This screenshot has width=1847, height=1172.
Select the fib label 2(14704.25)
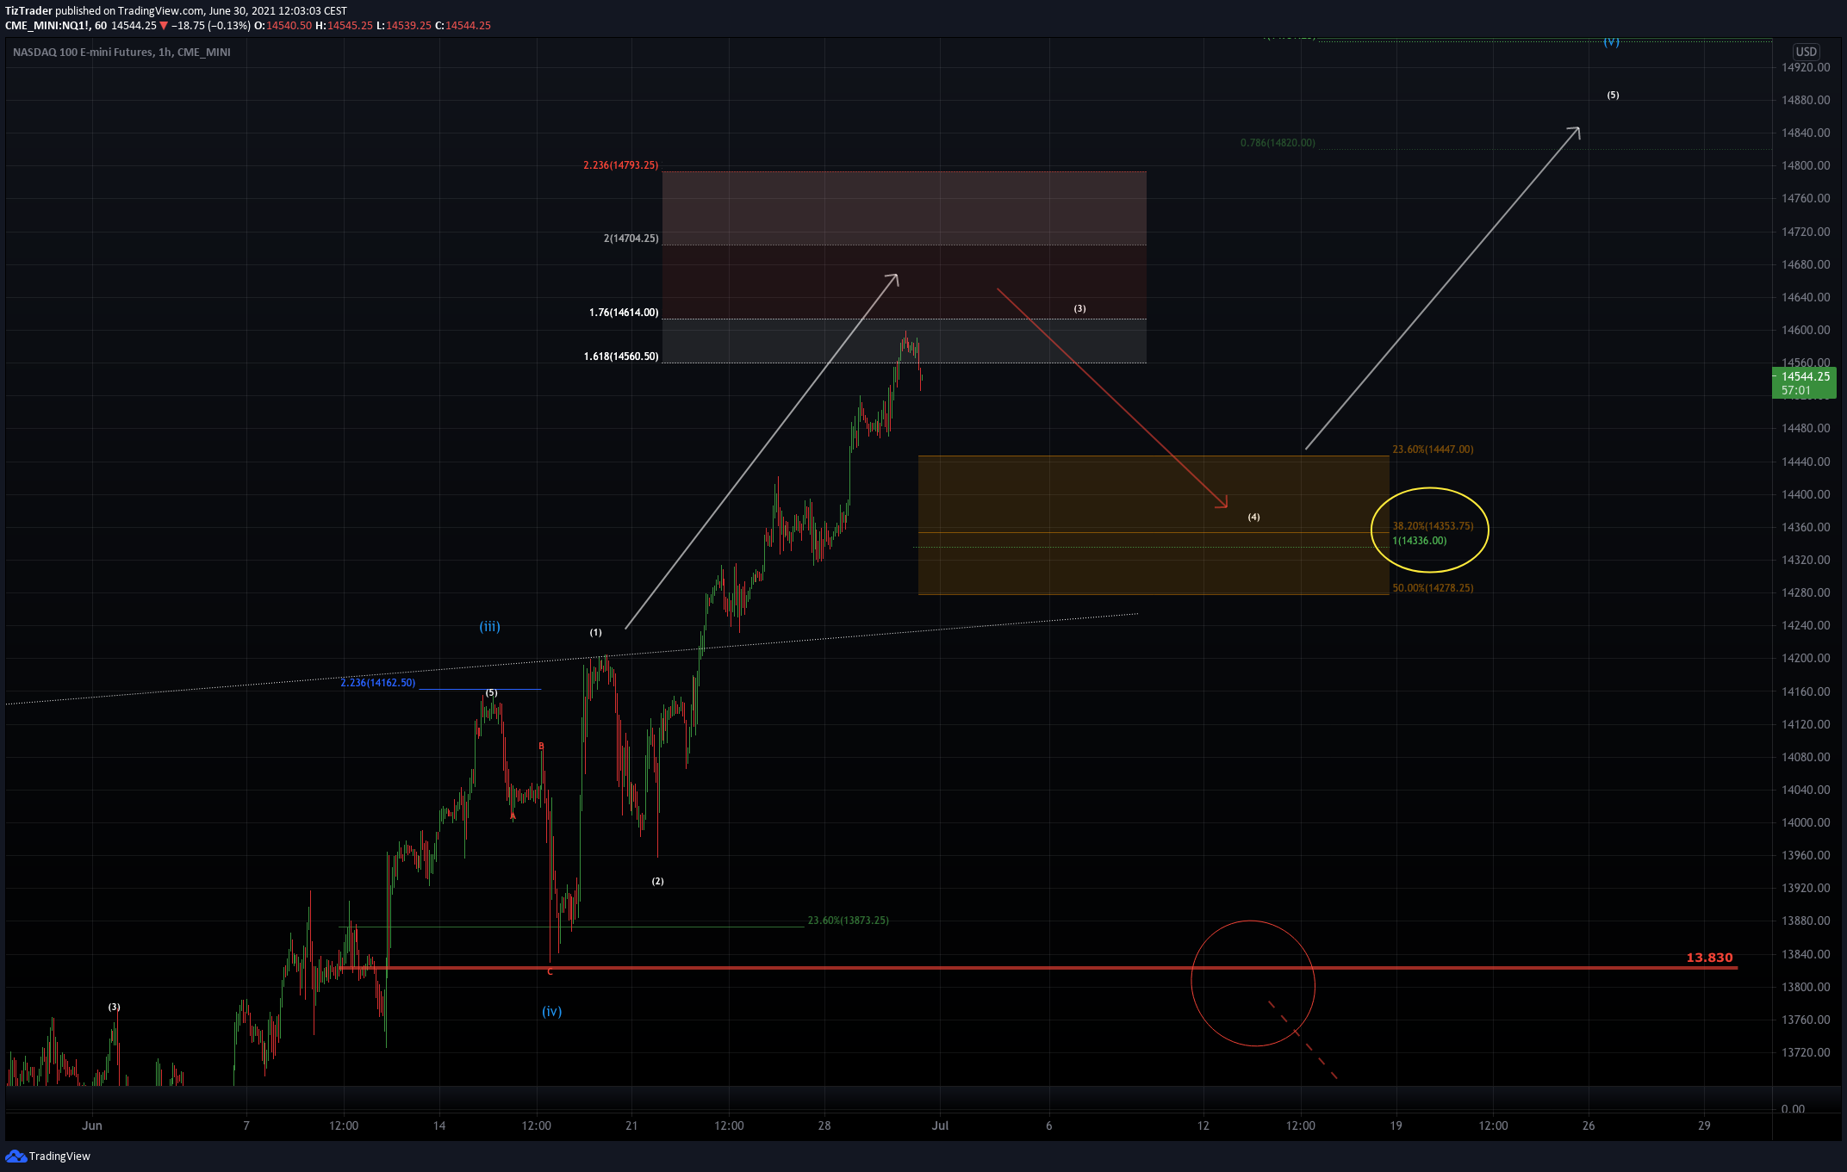pyautogui.click(x=631, y=239)
